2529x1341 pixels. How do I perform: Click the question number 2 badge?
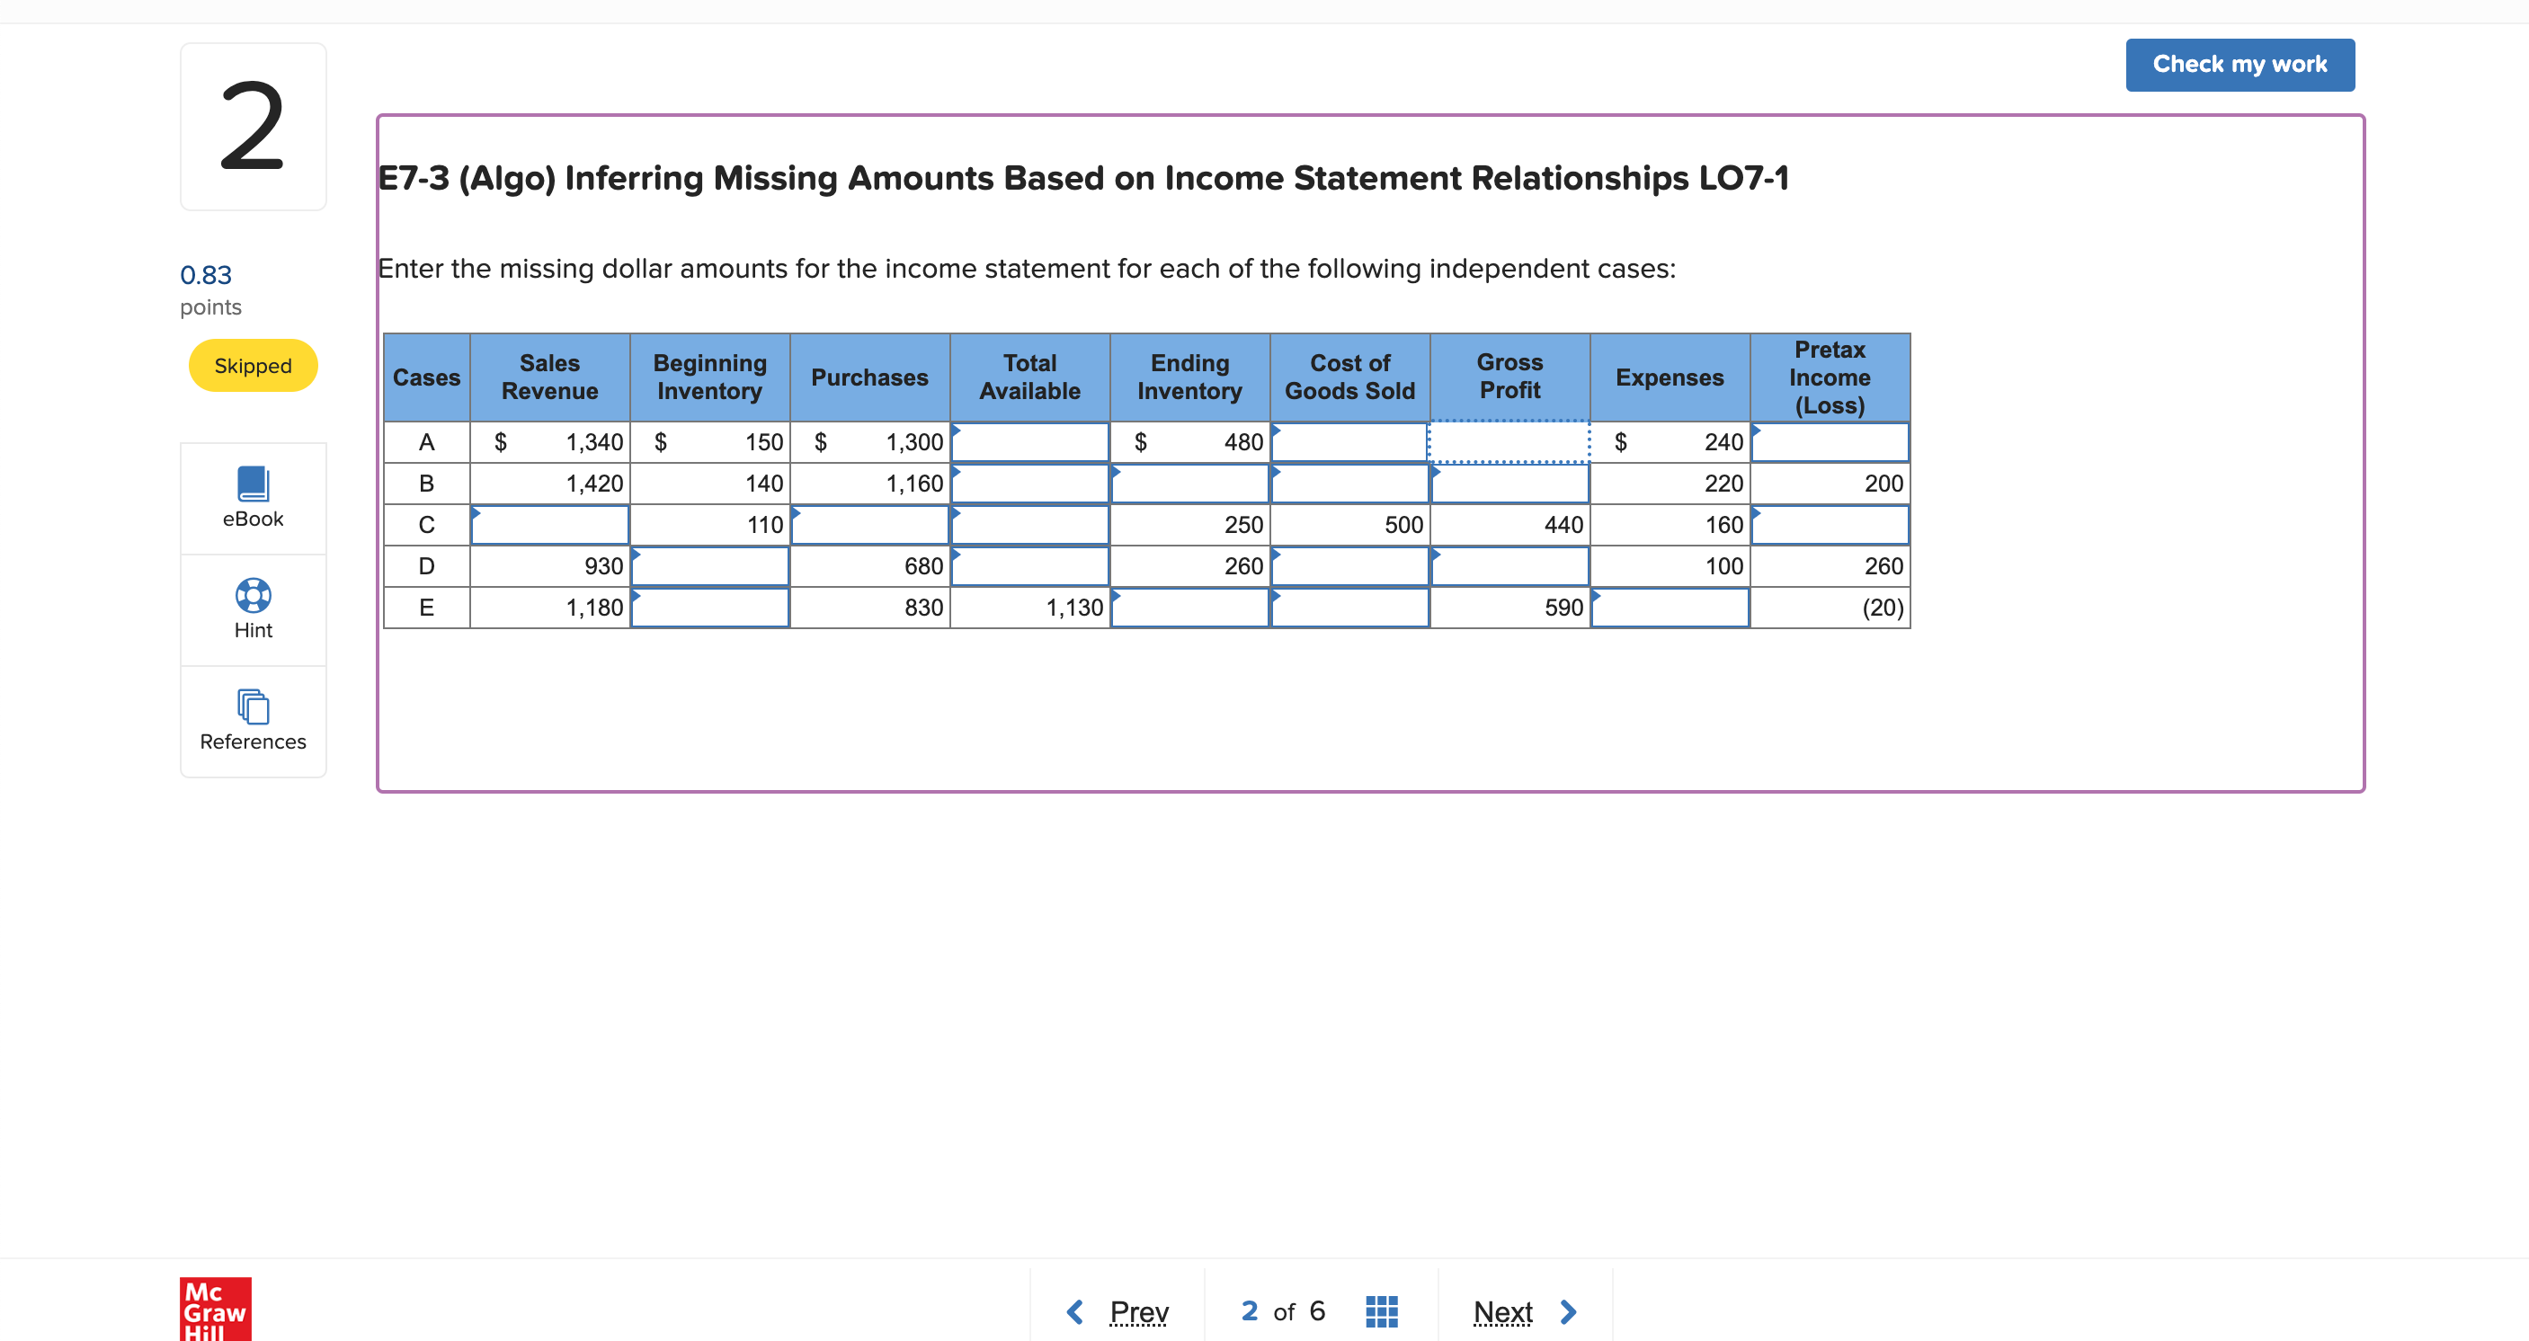(x=253, y=125)
